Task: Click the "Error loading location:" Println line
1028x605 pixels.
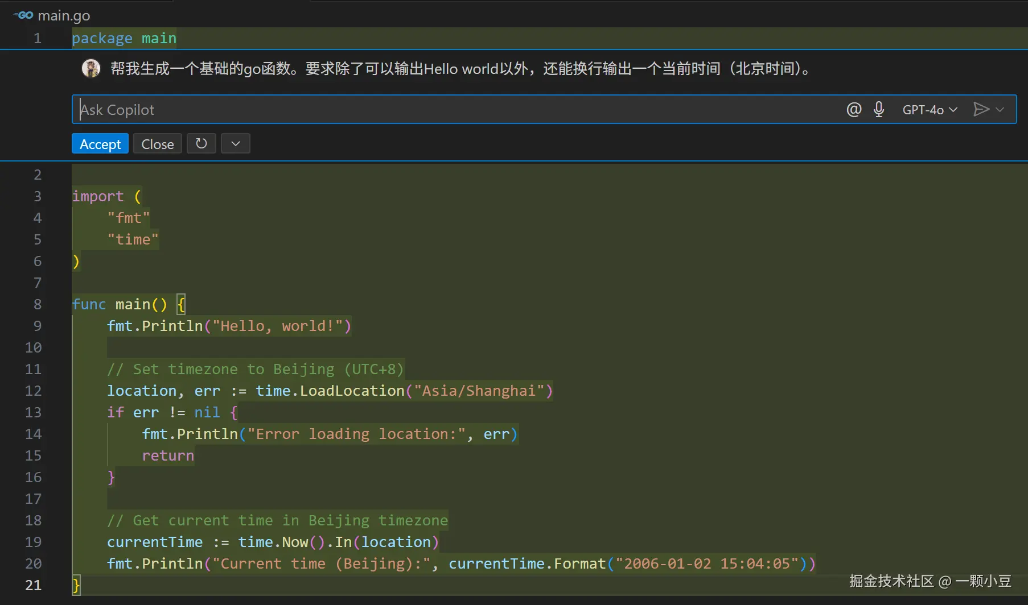Action: (x=330, y=434)
